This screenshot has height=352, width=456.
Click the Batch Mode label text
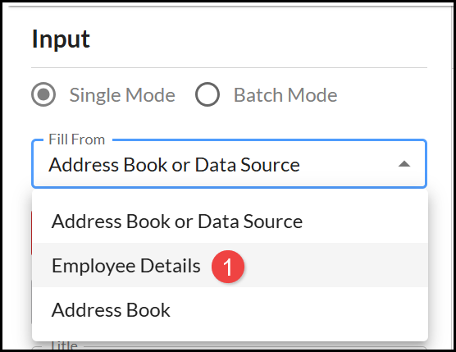(285, 95)
